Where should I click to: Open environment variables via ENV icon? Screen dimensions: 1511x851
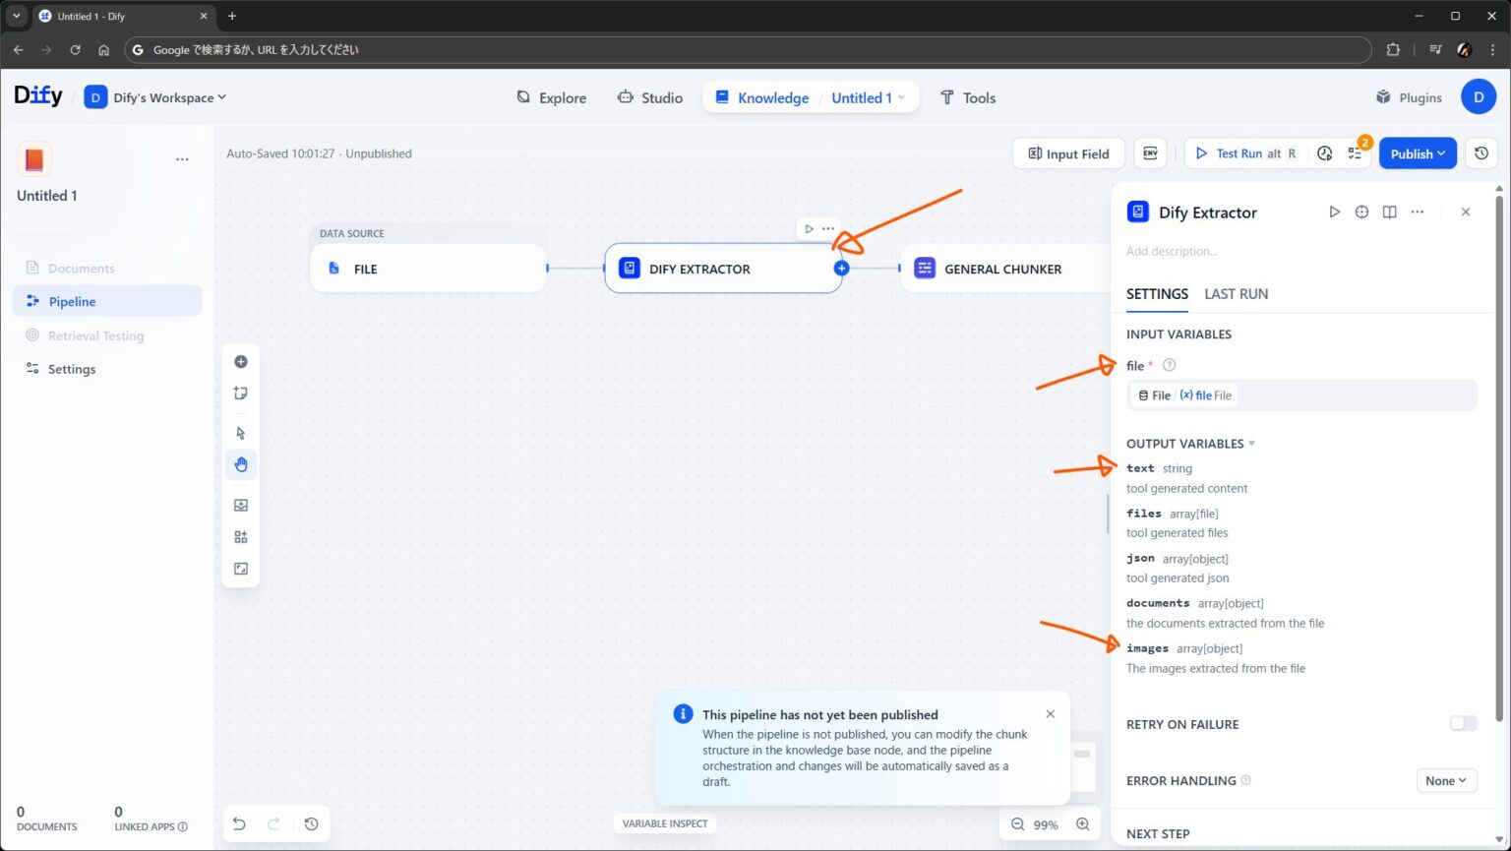[1150, 153]
